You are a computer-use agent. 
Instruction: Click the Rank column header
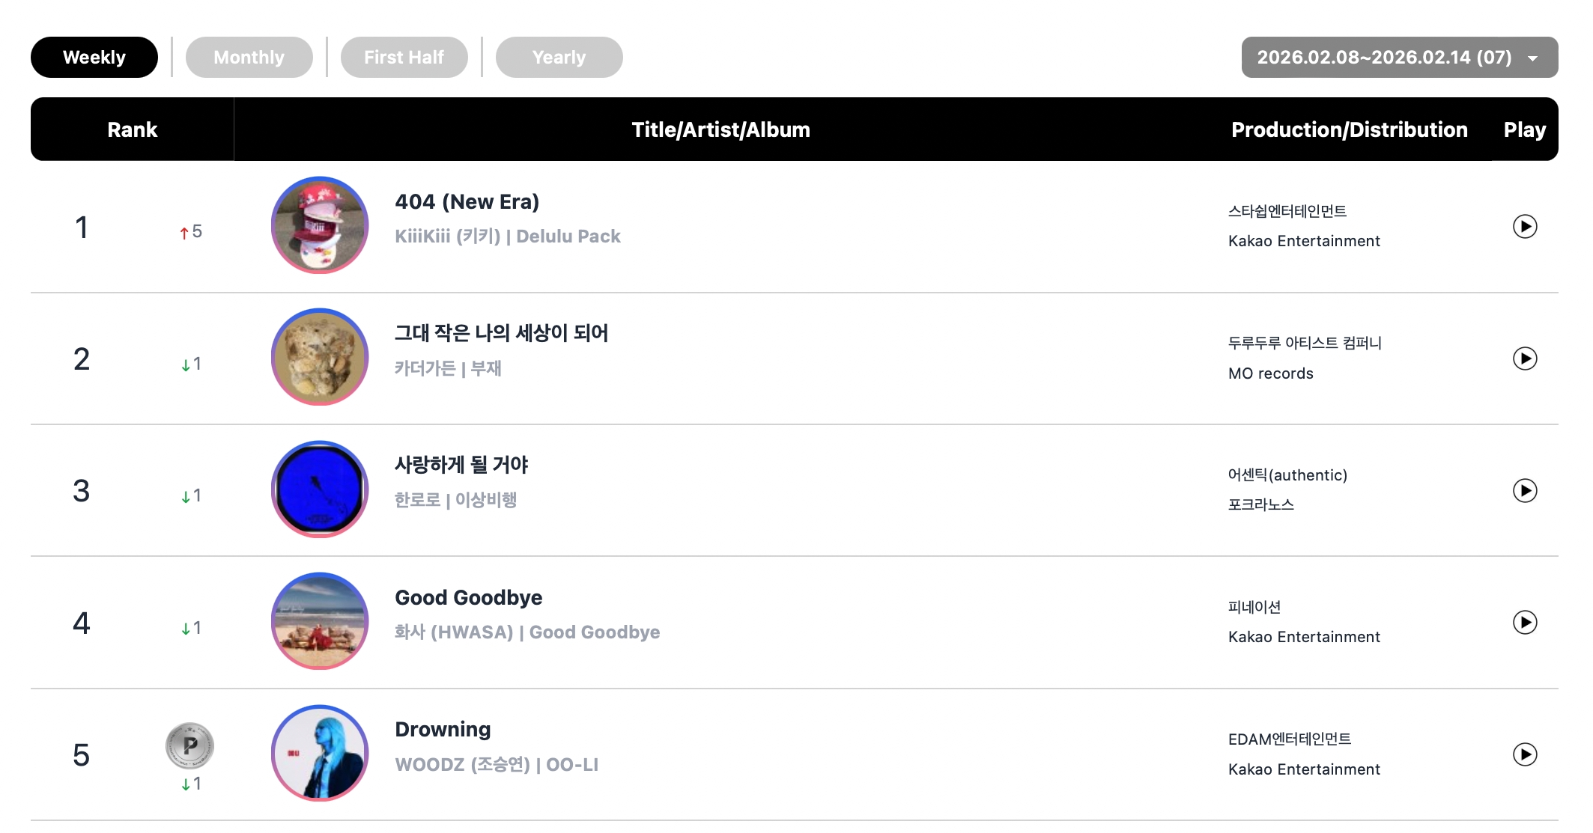[x=132, y=129]
